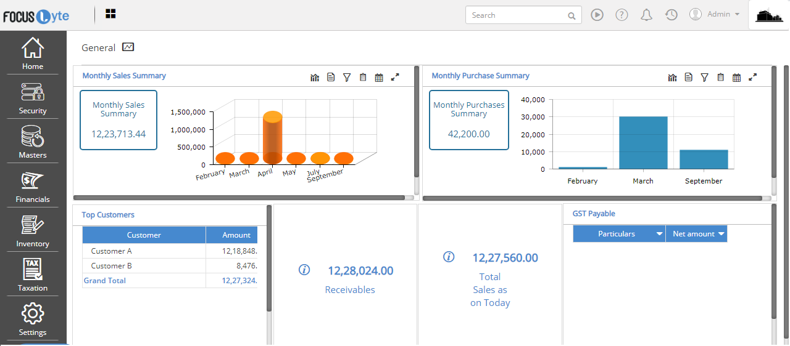Click the March bar in purchase chart
The image size is (790, 346).
[x=643, y=143]
